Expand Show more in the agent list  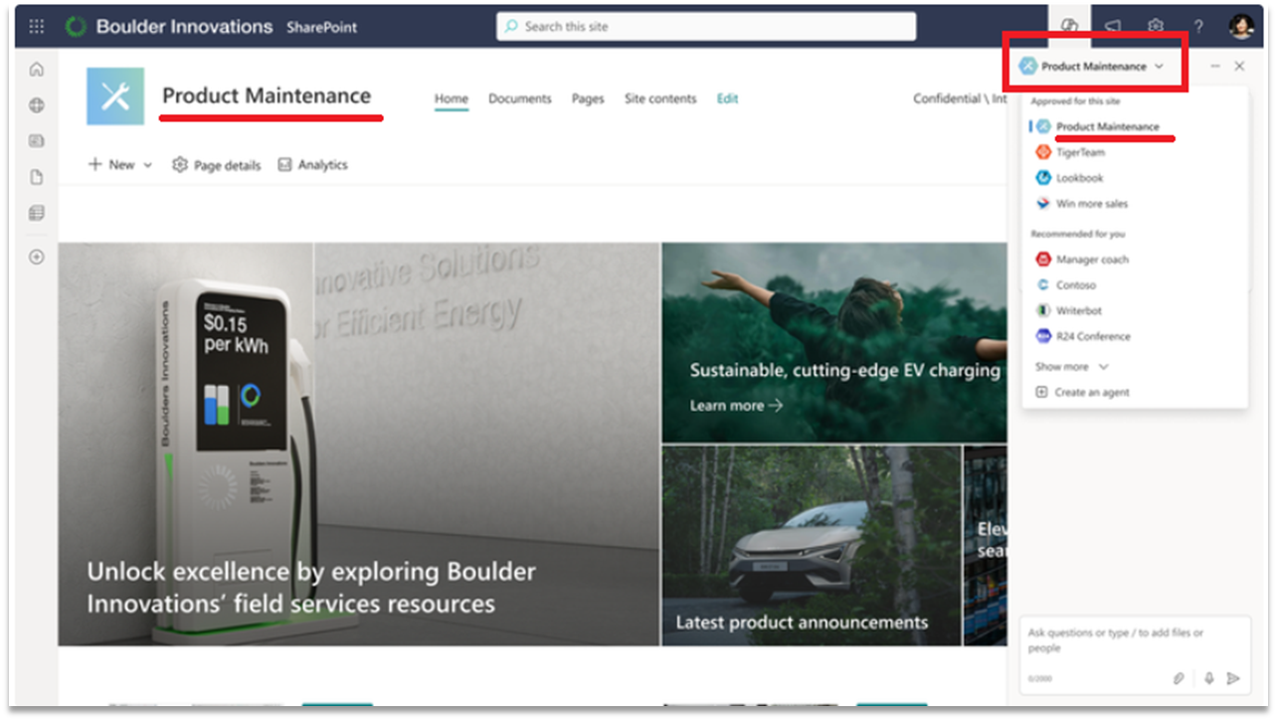[1071, 367]
